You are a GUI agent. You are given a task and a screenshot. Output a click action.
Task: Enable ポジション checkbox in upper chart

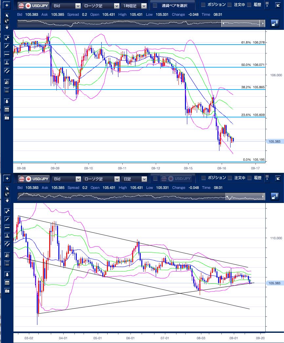(203, 5)
